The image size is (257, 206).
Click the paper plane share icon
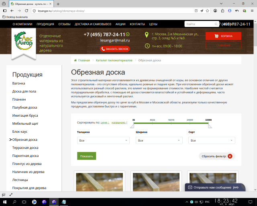pos(202,11)
